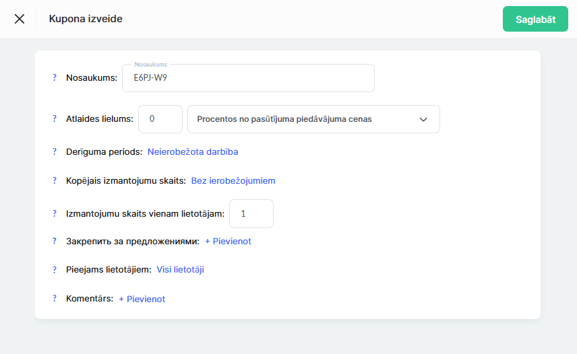The height and width of the screenshot is (354, 577).
Task: Click help icon beside Atlaides lielums
Action: click(x=55, y=118)
